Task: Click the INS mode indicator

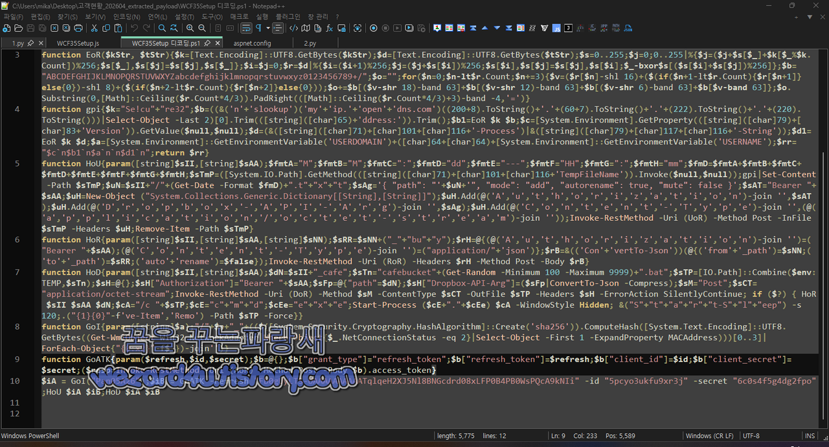Action: tap(810, 436)
